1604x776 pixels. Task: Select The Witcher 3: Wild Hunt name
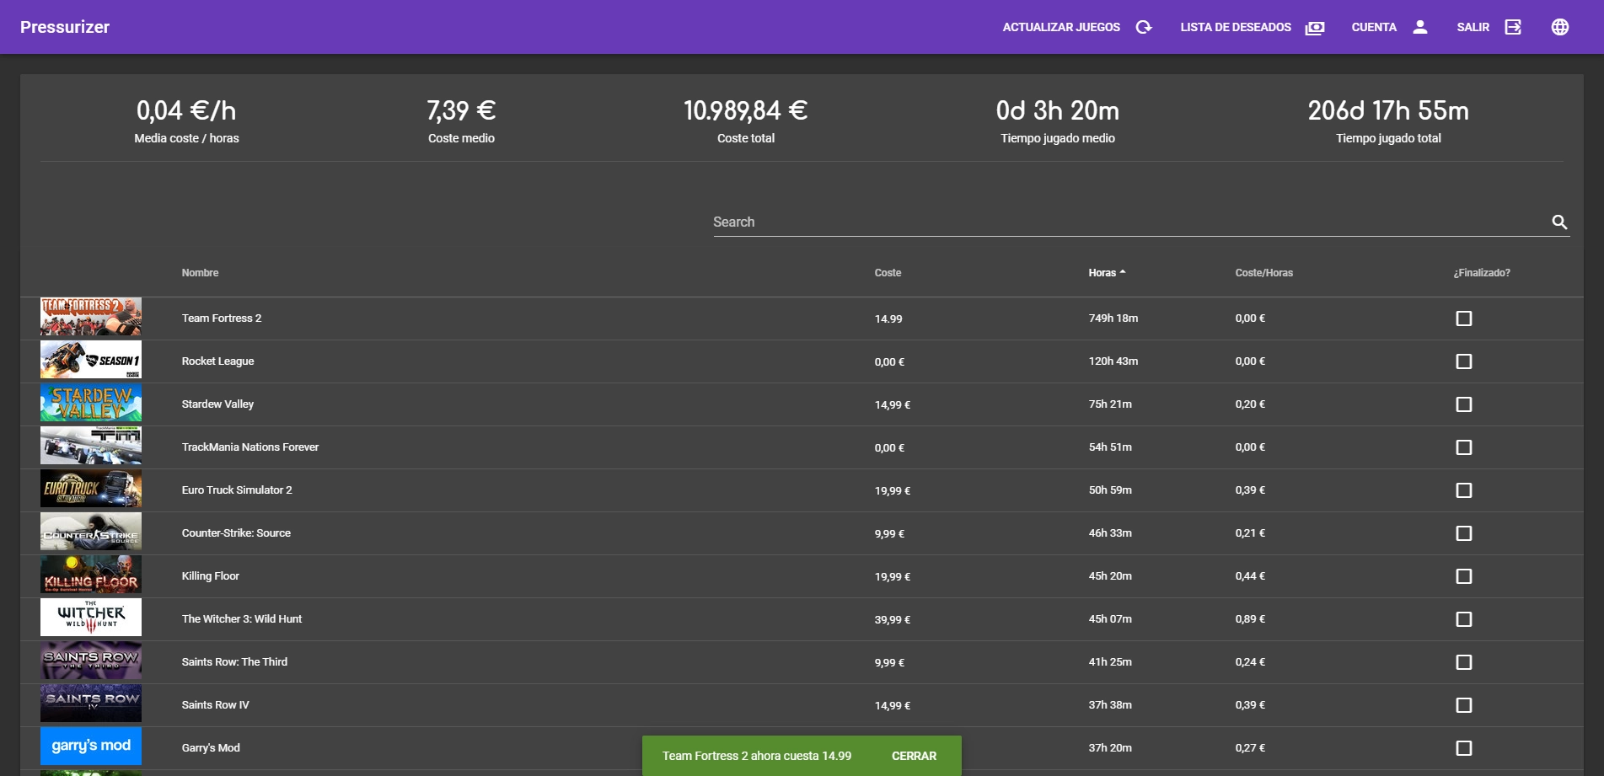242,619
